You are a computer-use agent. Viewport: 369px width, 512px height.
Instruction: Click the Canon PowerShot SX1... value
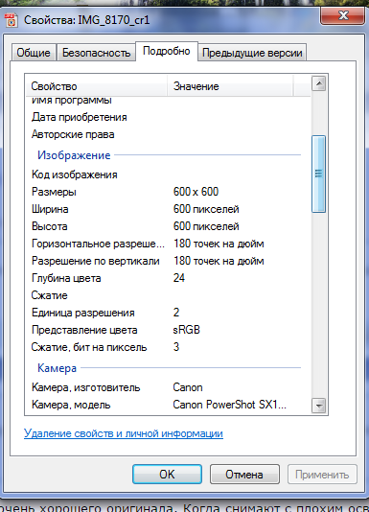click(229, 405)
